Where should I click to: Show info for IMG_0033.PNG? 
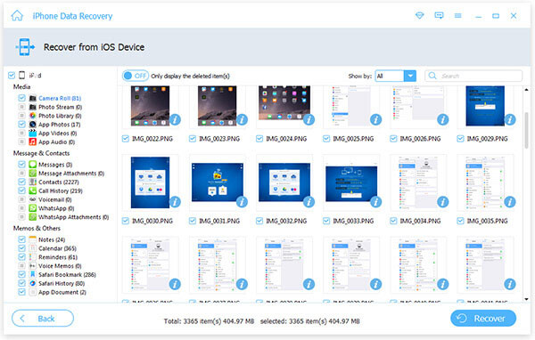point(375,202)
